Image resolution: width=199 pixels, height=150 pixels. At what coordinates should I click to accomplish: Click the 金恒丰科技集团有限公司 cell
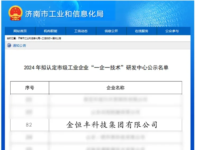click(x=115, y=125)
